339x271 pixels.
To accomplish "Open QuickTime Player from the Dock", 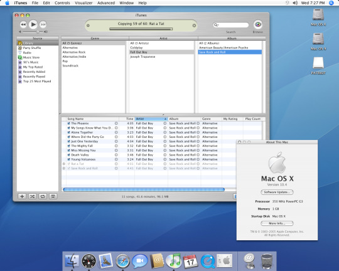I will 208,261.
